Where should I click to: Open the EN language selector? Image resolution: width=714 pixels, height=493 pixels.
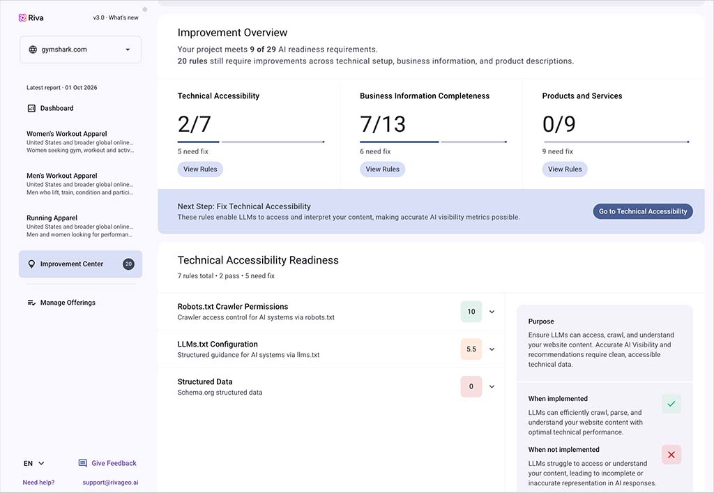(x=33, y=464)
